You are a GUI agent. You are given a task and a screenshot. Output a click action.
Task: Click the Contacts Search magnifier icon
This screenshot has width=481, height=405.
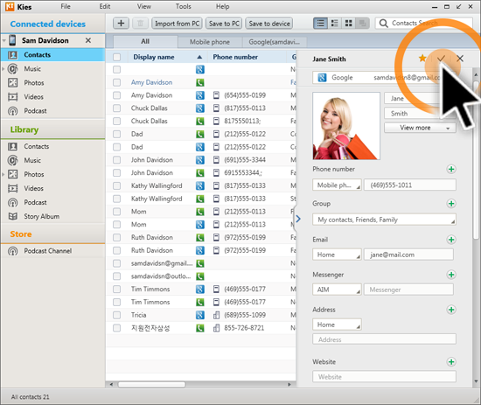[x=383, y=24]
